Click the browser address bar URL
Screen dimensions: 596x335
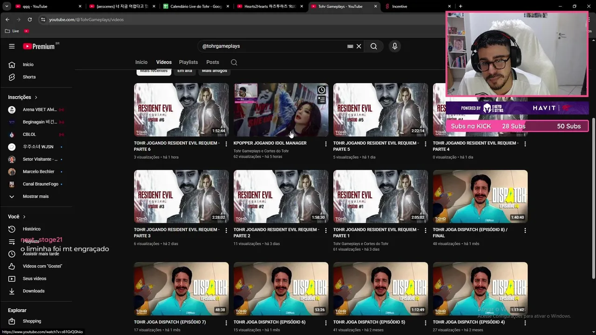pyautogui.click(x=87, y=20)
